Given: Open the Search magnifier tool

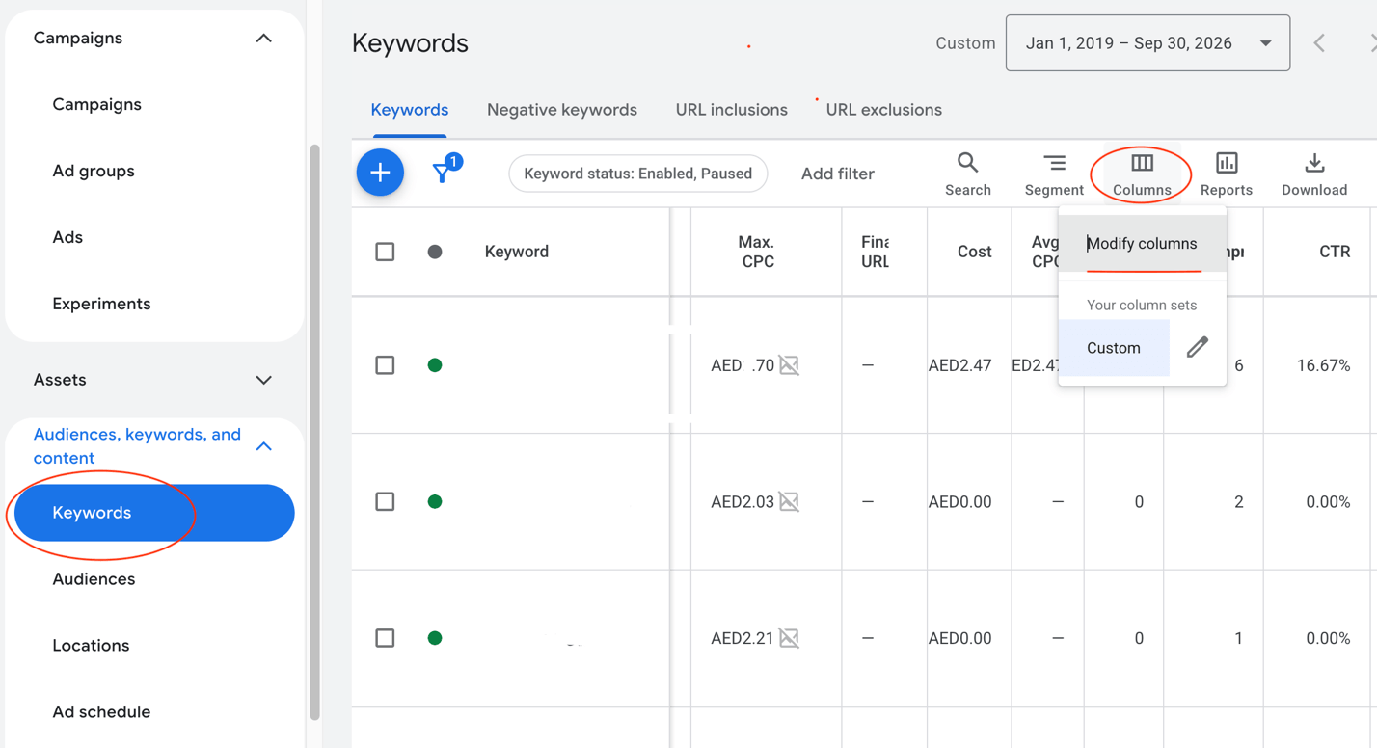Looking at the screenshot, I should point(968,174).
